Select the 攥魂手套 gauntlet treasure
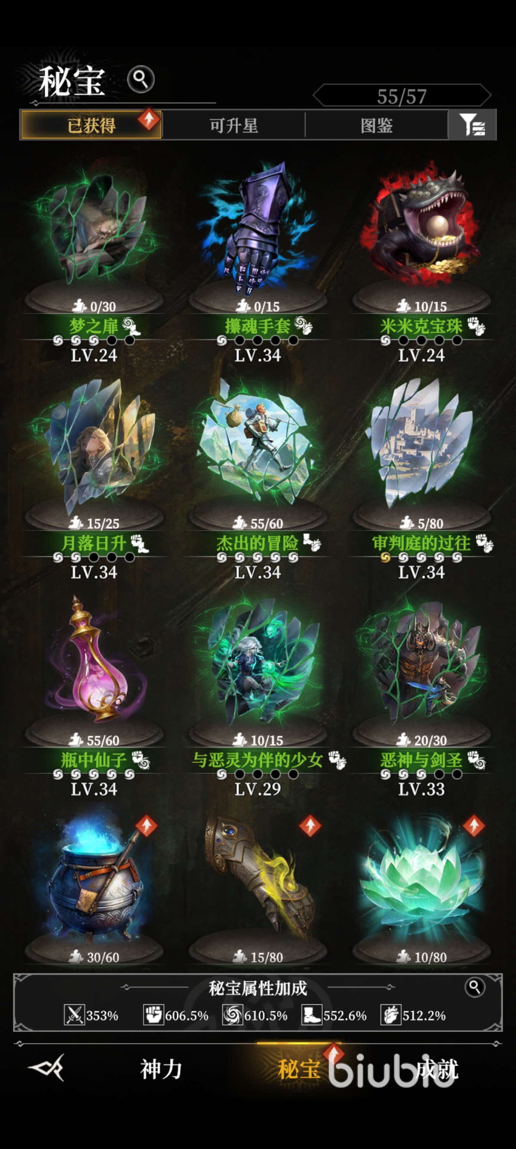Screen dimensions: 516x1149 tap(258, 230)
